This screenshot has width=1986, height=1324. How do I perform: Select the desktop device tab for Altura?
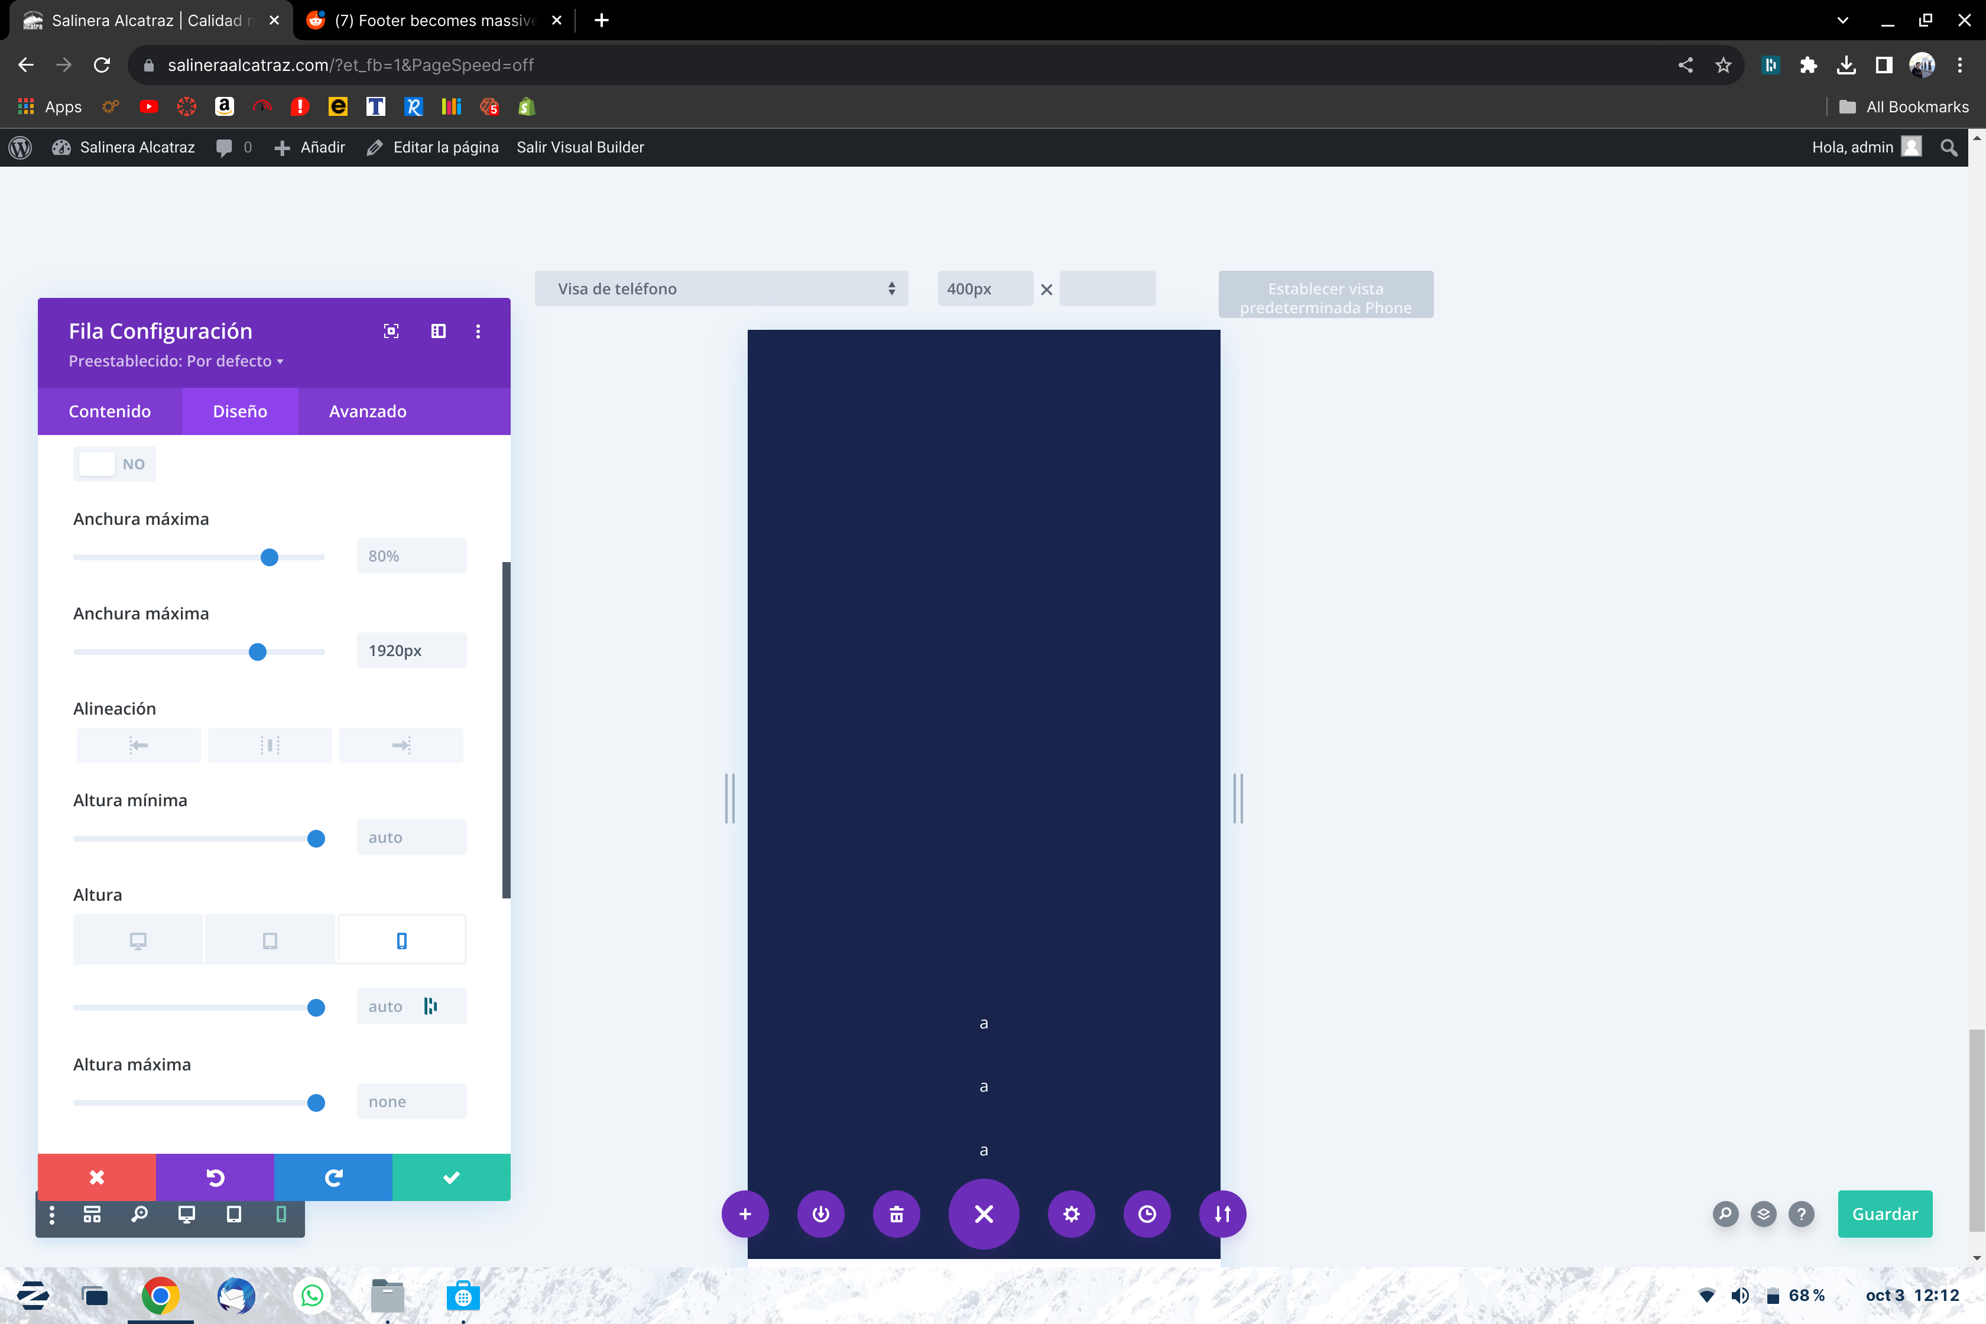pyautogui.click(x=138, y=940)
